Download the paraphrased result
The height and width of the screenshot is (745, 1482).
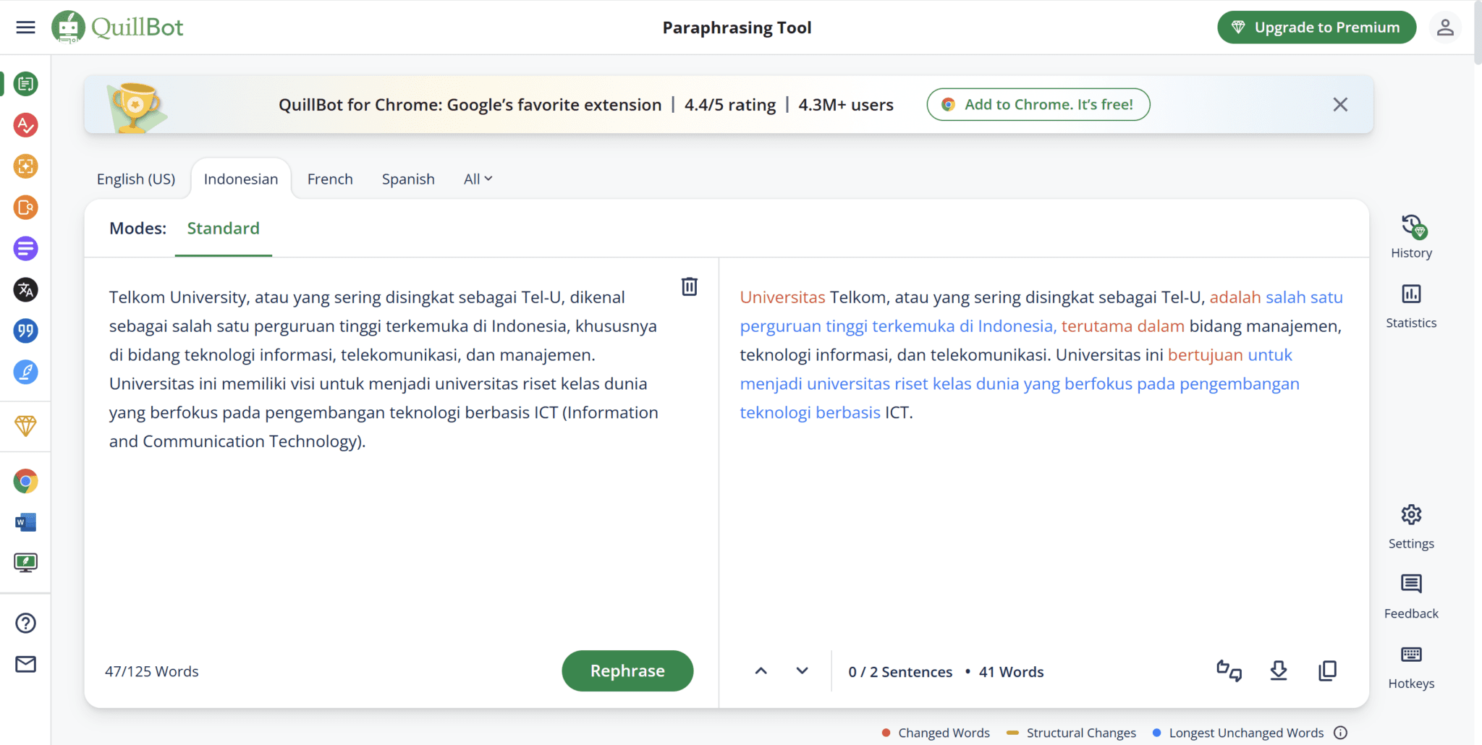[1279, 670]
